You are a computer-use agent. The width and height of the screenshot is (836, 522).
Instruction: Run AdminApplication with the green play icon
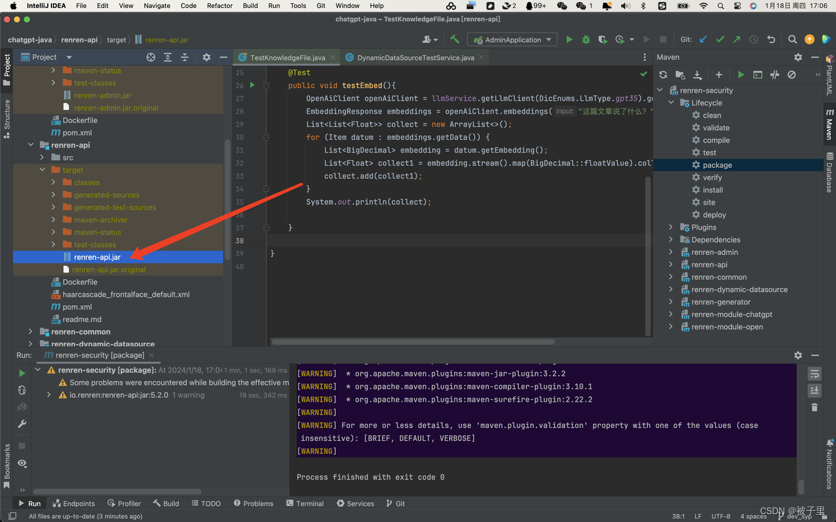[569, 39]
